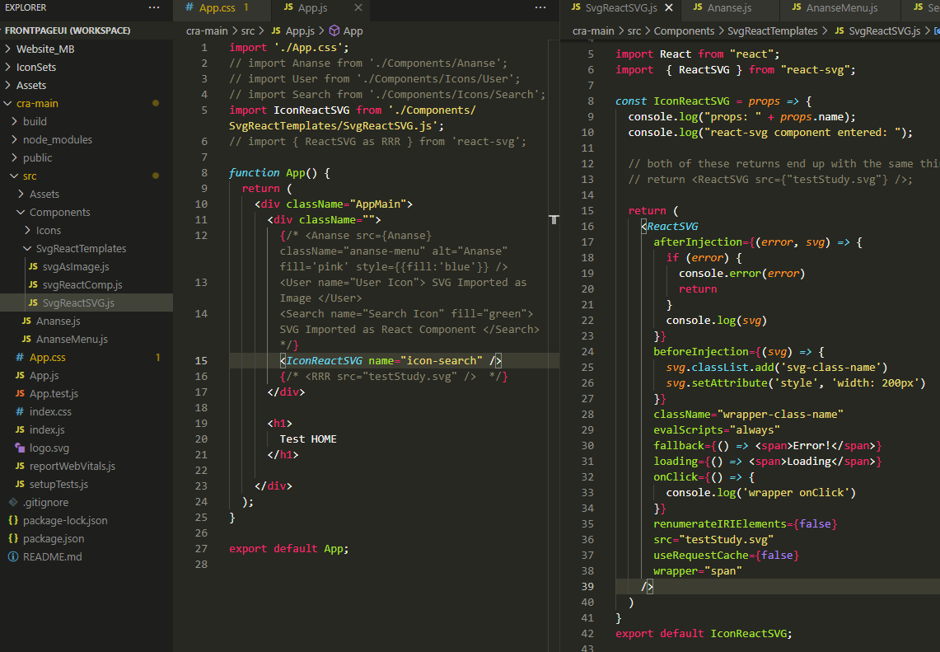Click SvgReactSVG.js breadcrumb in right editor
The width and height of the screenshot is (940, 652).
[877, 31]
